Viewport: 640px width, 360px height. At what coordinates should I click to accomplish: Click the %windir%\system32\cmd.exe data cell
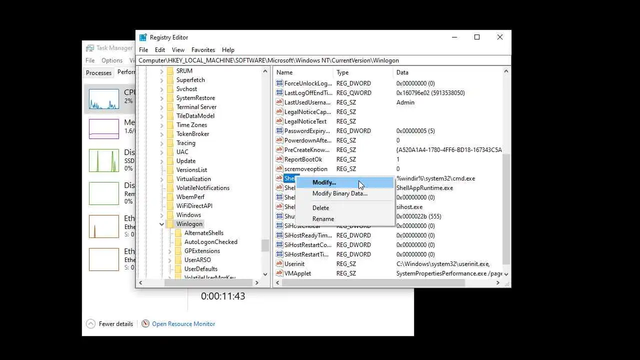pyautogui.click(x=435, y=178)
